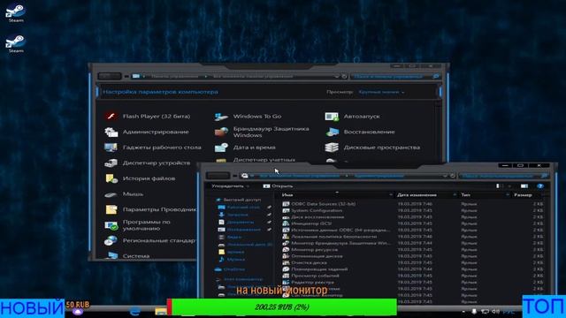Click File Explorer icon in taskbar
Screen dimensions: 566x318
point(161,311)
